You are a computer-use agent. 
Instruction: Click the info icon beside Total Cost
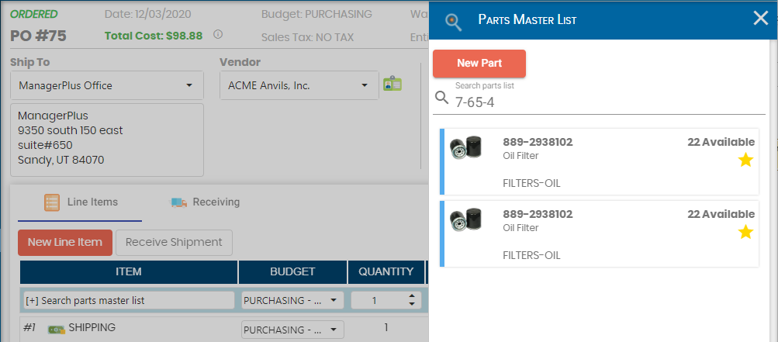click(x=218, y=35)
